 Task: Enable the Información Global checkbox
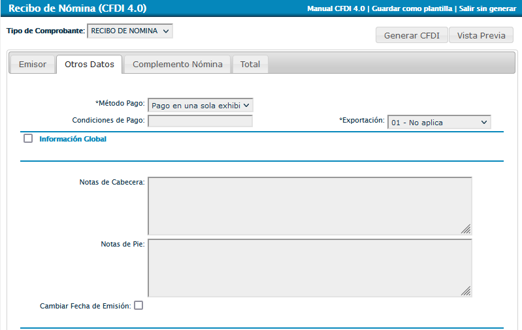point(28,138)
